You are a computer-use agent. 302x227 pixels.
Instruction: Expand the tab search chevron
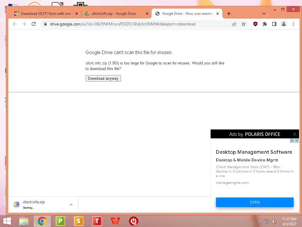(x=264, y=14)
